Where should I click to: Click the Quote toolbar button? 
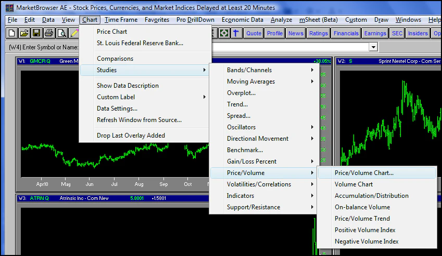(254, 33)
